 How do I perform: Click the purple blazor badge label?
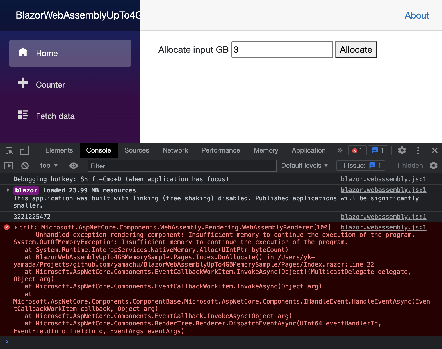(x=26, y=190)
